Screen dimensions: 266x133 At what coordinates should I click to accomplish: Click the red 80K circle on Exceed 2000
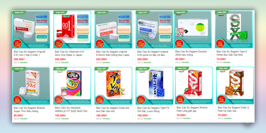pyautogui.click(x=179, y=44)
